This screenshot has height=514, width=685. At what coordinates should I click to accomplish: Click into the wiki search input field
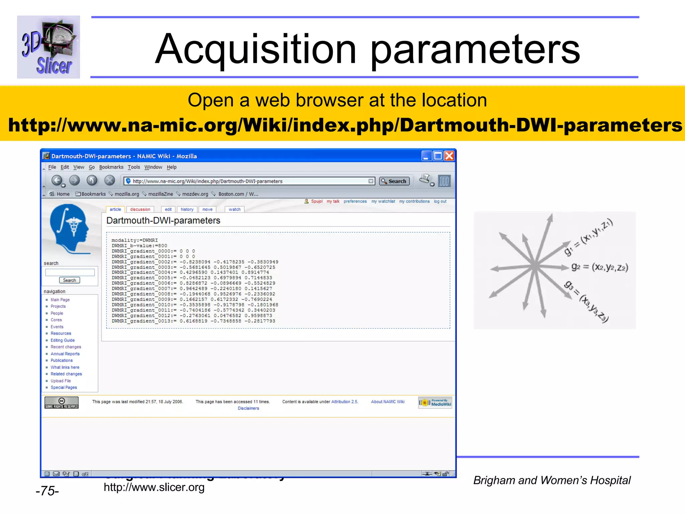pyautogui.click(x=70, y=272)
